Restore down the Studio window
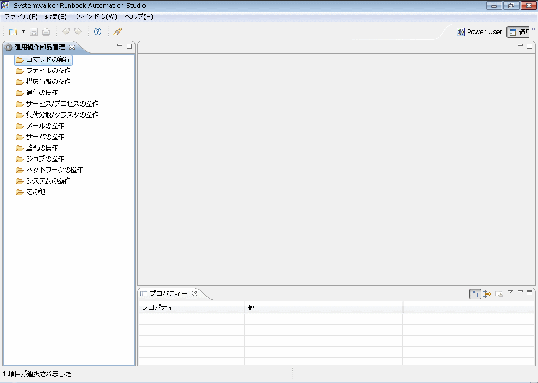The width and height of the screenshot is (538, 383). click(x=511, y=5)
